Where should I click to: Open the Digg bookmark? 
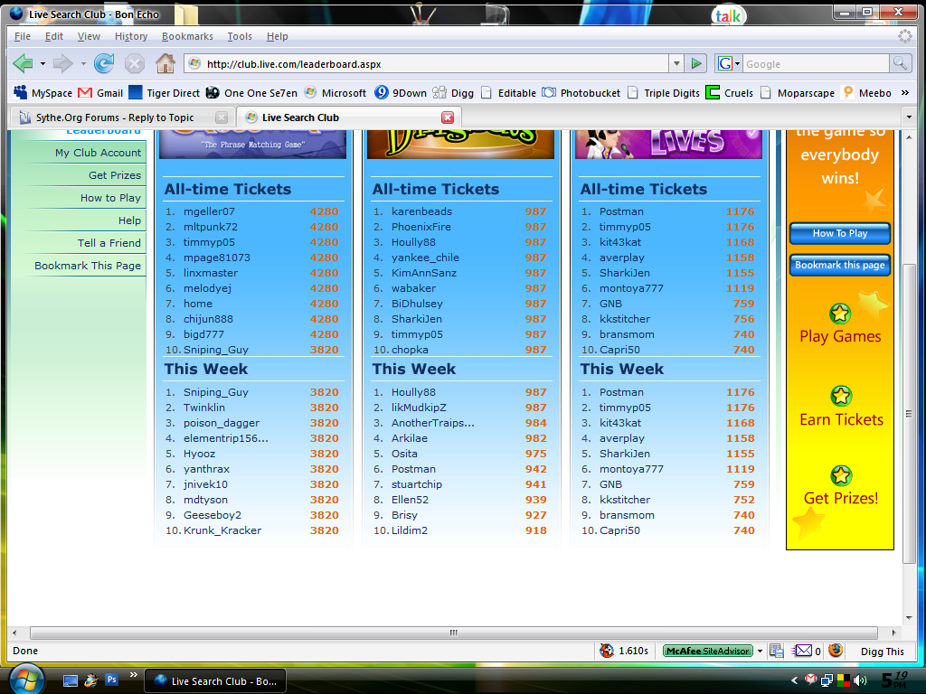453,93
